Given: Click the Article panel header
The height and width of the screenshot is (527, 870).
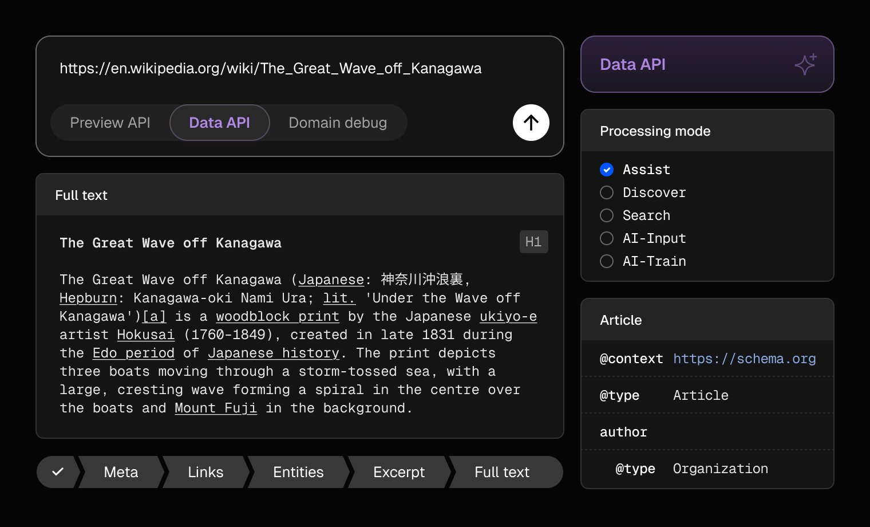Looking at the screenshot, I should pos(707,320).
